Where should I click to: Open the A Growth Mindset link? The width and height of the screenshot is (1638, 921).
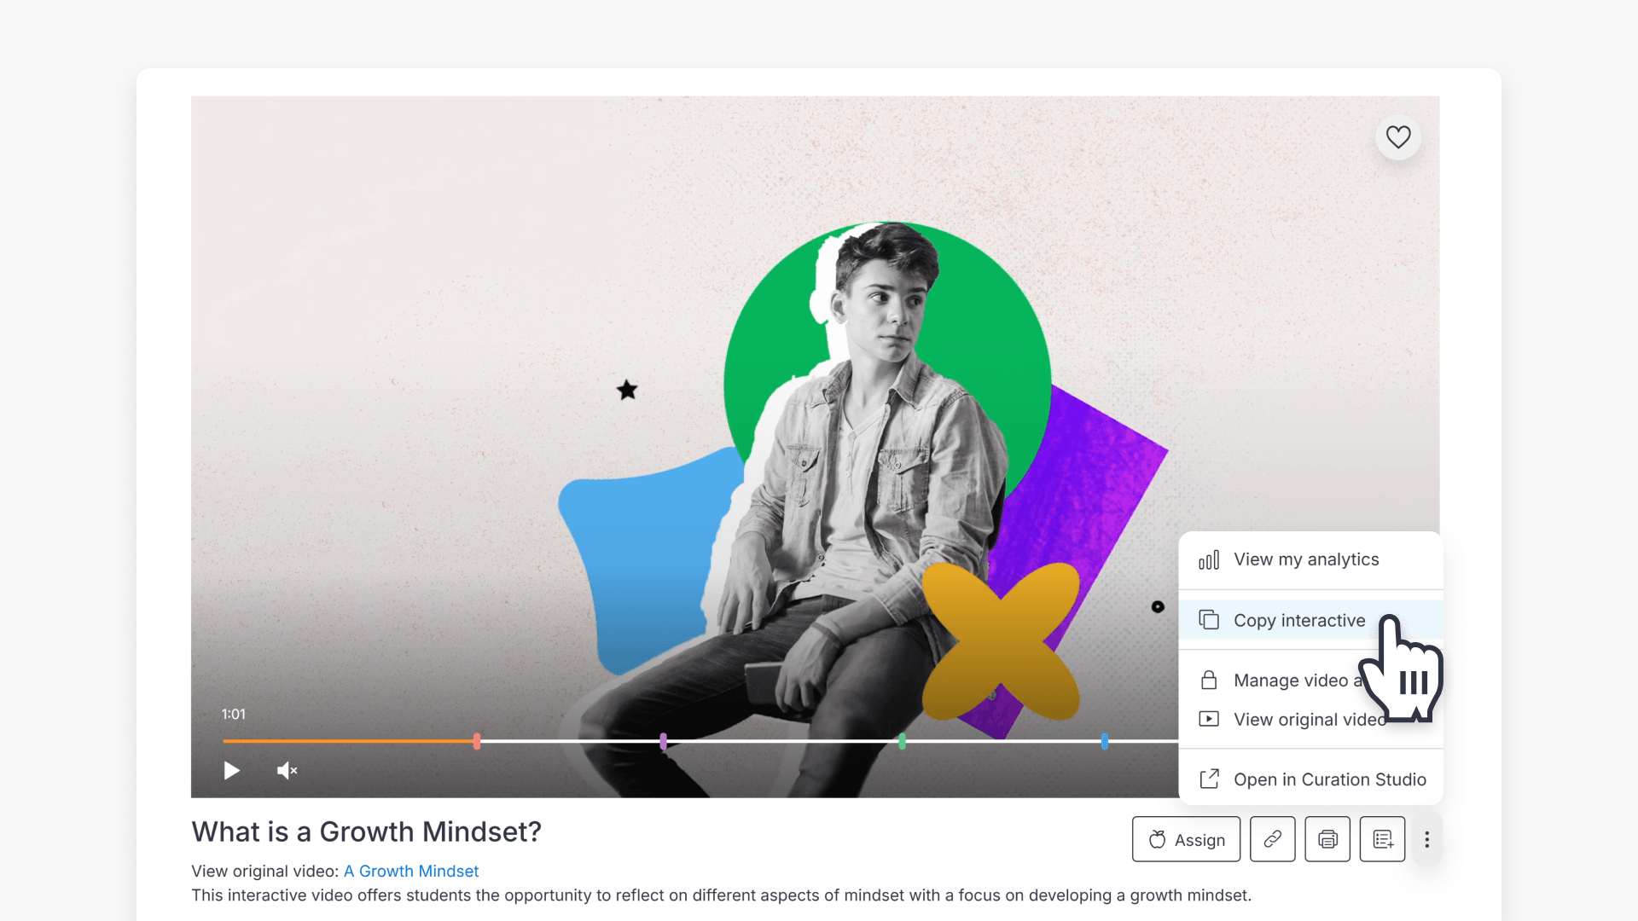point(411,871)
